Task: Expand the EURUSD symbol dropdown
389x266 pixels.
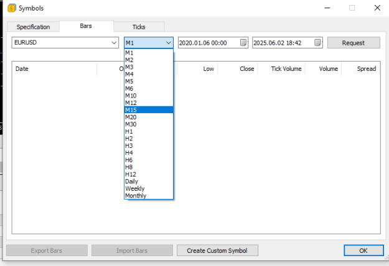Action: point(114,43)
